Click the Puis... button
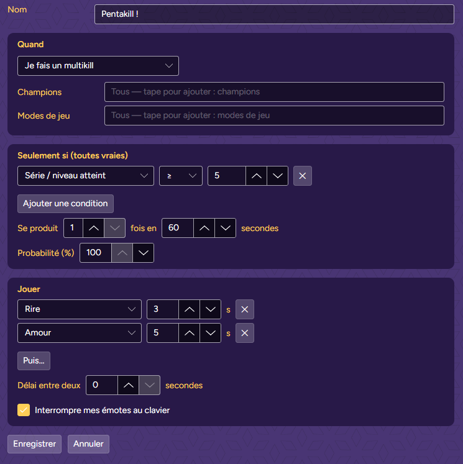Screen dimensions: 463x464 [x=34, y=361]
